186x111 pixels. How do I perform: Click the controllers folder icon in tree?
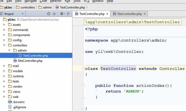tap(10, 45)
